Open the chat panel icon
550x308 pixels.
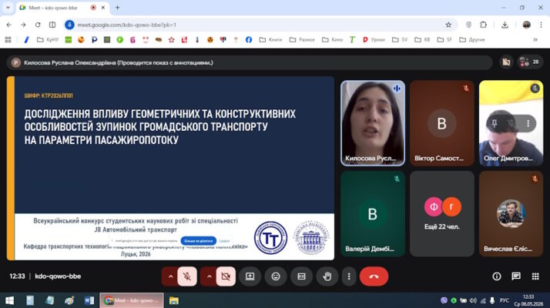click(x=516, y=276)
